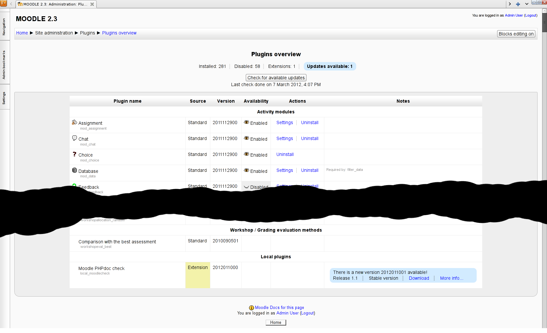Uninstall the Chat module
This screenshot has width=547, height=333.
[x=310, y=138]
